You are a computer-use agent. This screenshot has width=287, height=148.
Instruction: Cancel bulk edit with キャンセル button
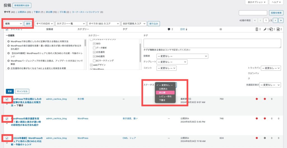click(x=22, y=91)
